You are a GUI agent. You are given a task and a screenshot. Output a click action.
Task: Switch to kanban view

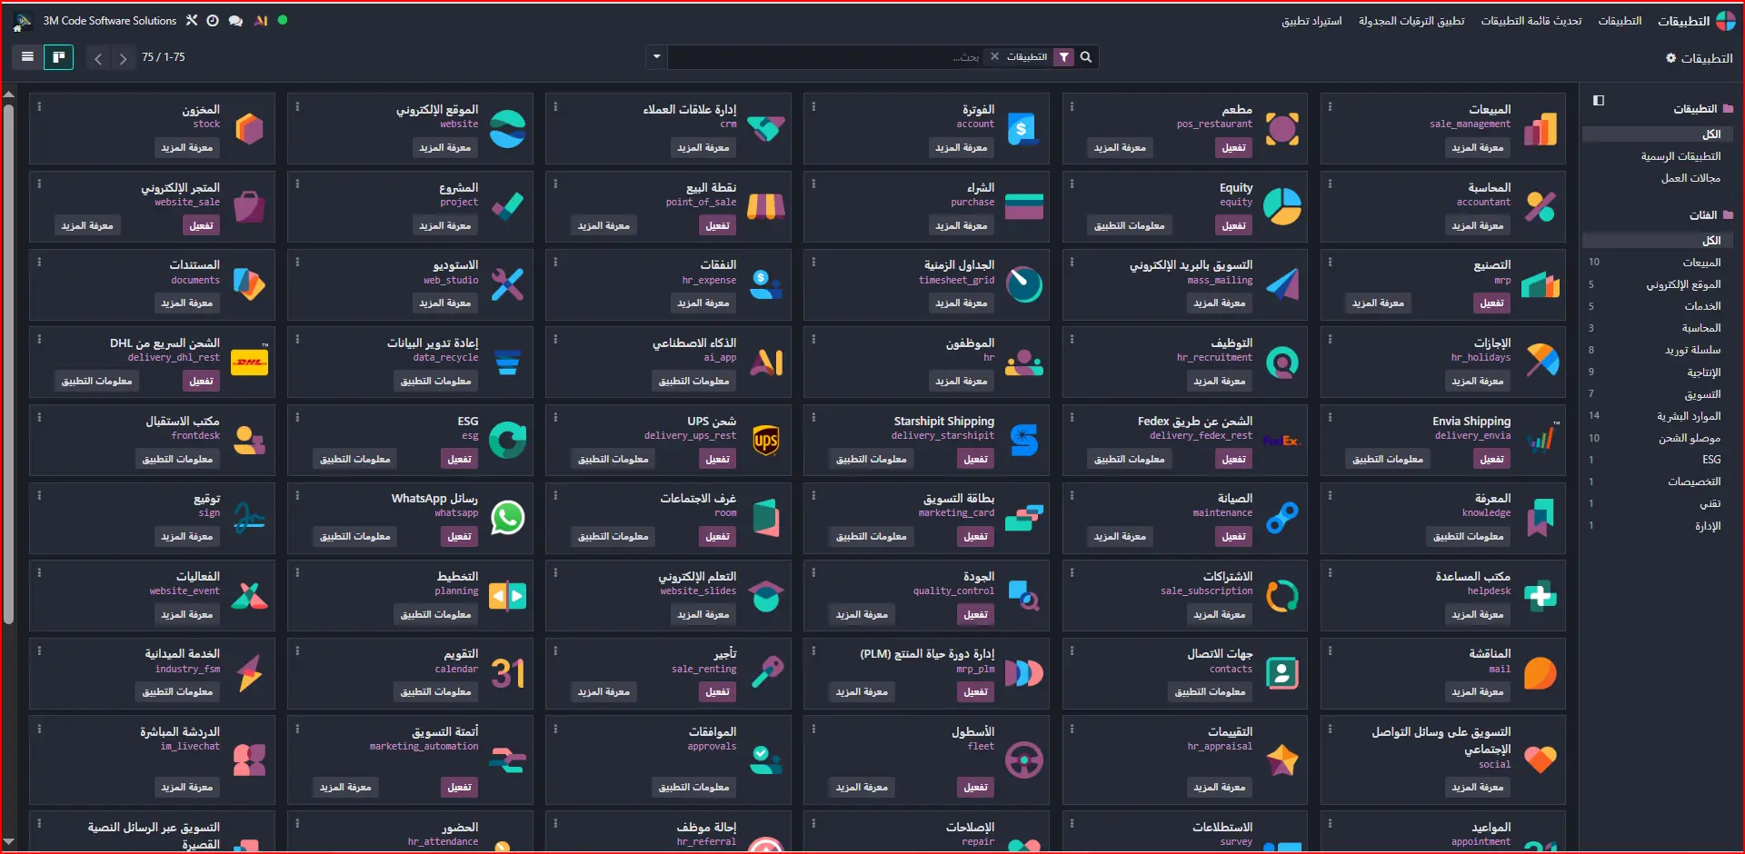(x=59, y=57)
